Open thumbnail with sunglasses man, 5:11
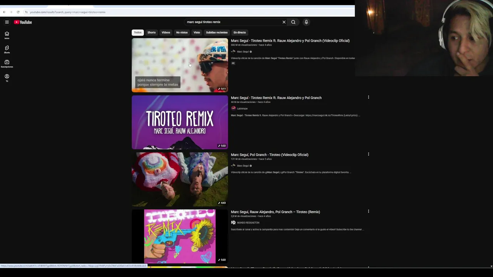Image resolution: width=493 pixels, height=277 pixels. [x=180, y=65]
